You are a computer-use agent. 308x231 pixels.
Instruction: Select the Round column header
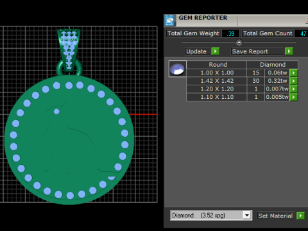[x=217, y=65]
